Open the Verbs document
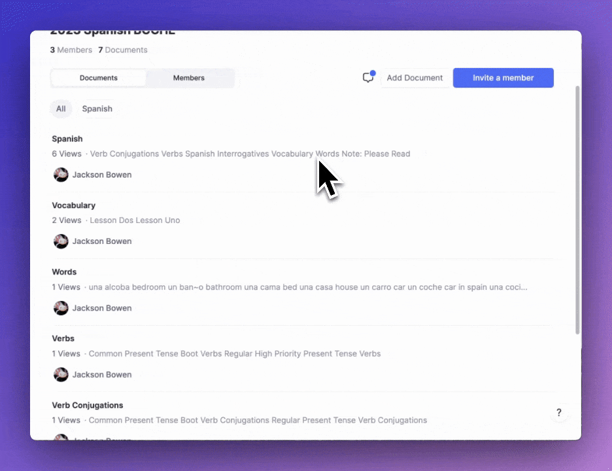612x471 pixels. pos(63,339)
